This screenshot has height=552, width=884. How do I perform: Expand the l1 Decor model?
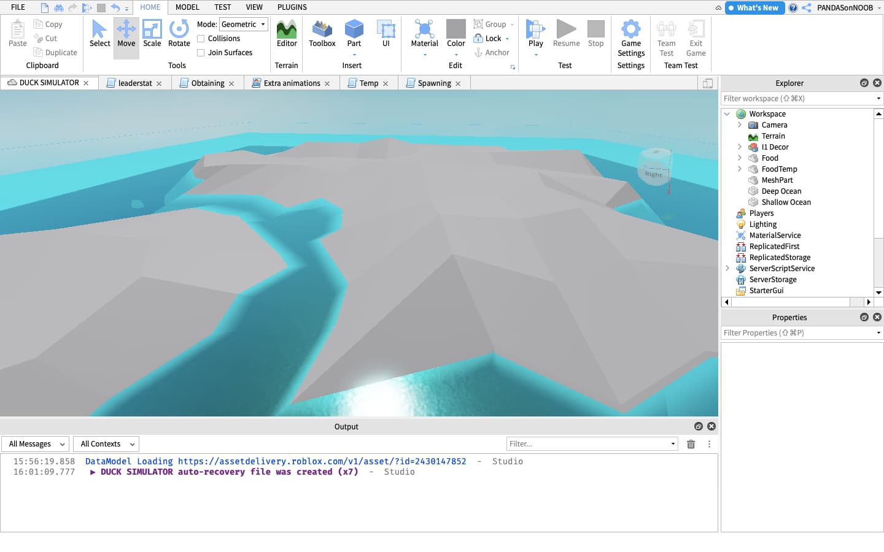click(x=740, y=147)
